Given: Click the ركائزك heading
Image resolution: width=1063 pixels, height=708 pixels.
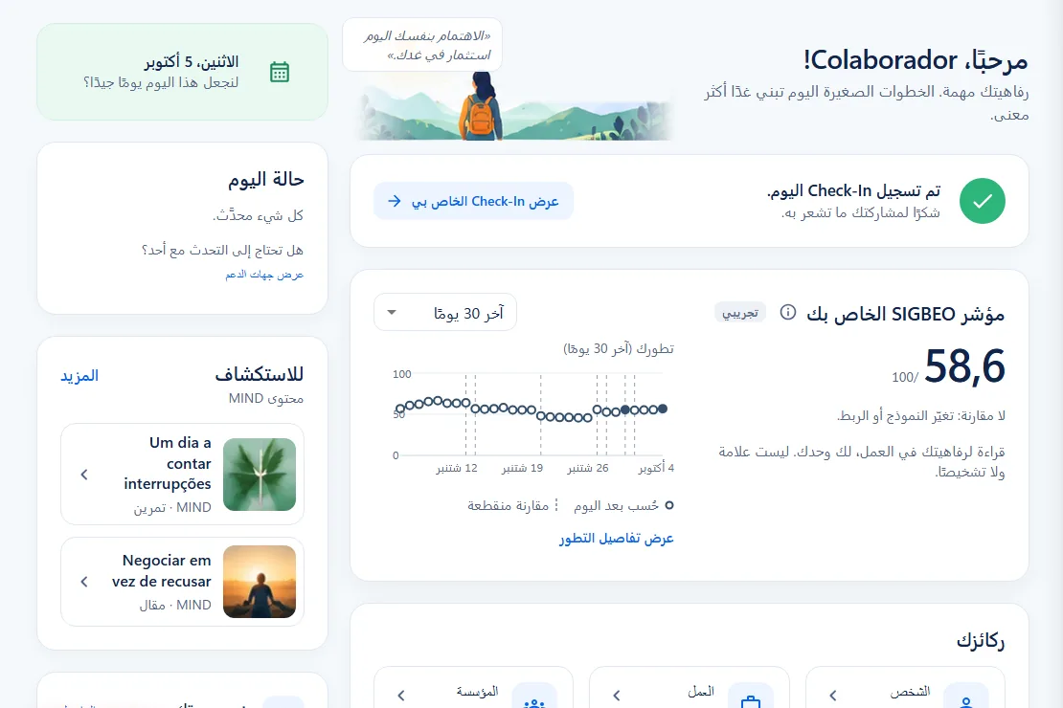Looking at the screenshot, I should [x=981, y=640].
